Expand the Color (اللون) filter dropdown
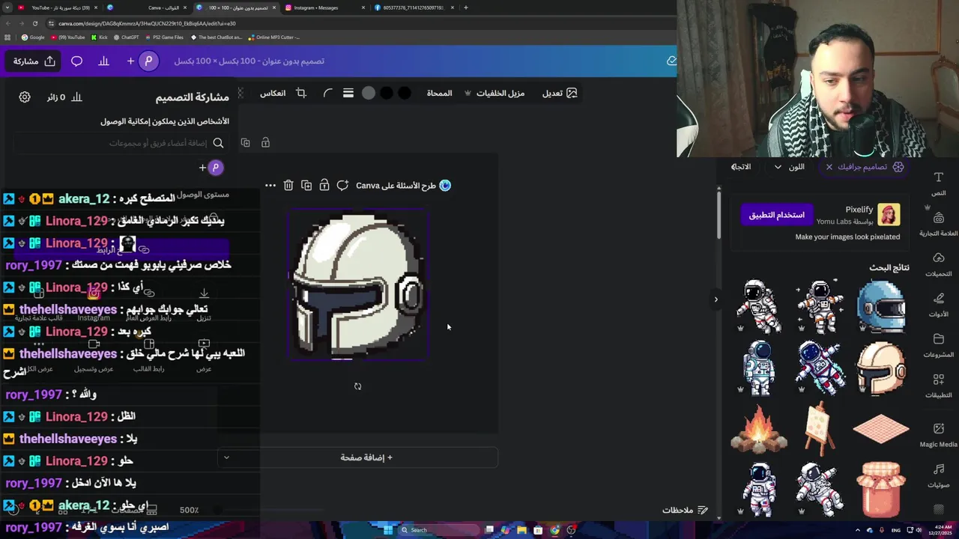Viewport: 959px width, 539px height. point(788,167)
